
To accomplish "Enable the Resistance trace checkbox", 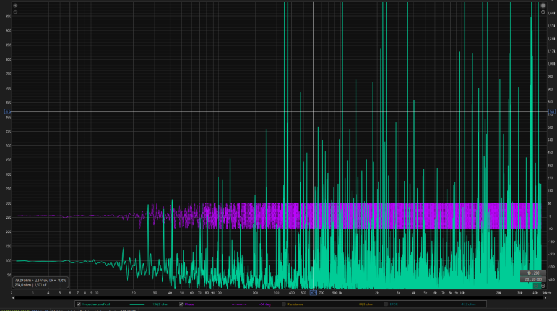I will (283, 304).
